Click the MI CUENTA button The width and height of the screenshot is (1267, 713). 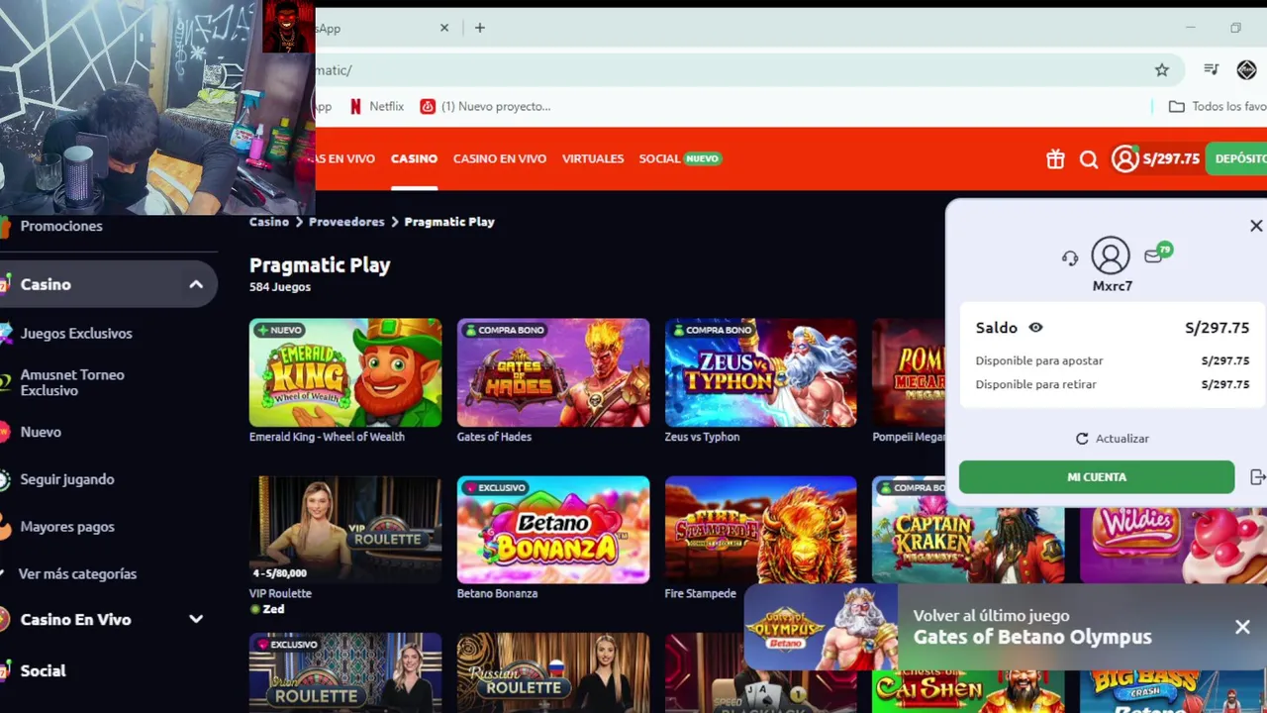click(x=1097, y=477)
